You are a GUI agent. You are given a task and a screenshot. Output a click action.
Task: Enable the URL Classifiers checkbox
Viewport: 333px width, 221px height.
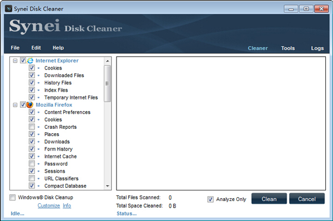(32, 178)
